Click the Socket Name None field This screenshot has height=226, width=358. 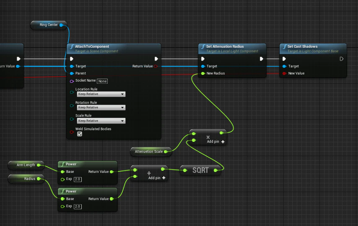click(x=102, y=81)
